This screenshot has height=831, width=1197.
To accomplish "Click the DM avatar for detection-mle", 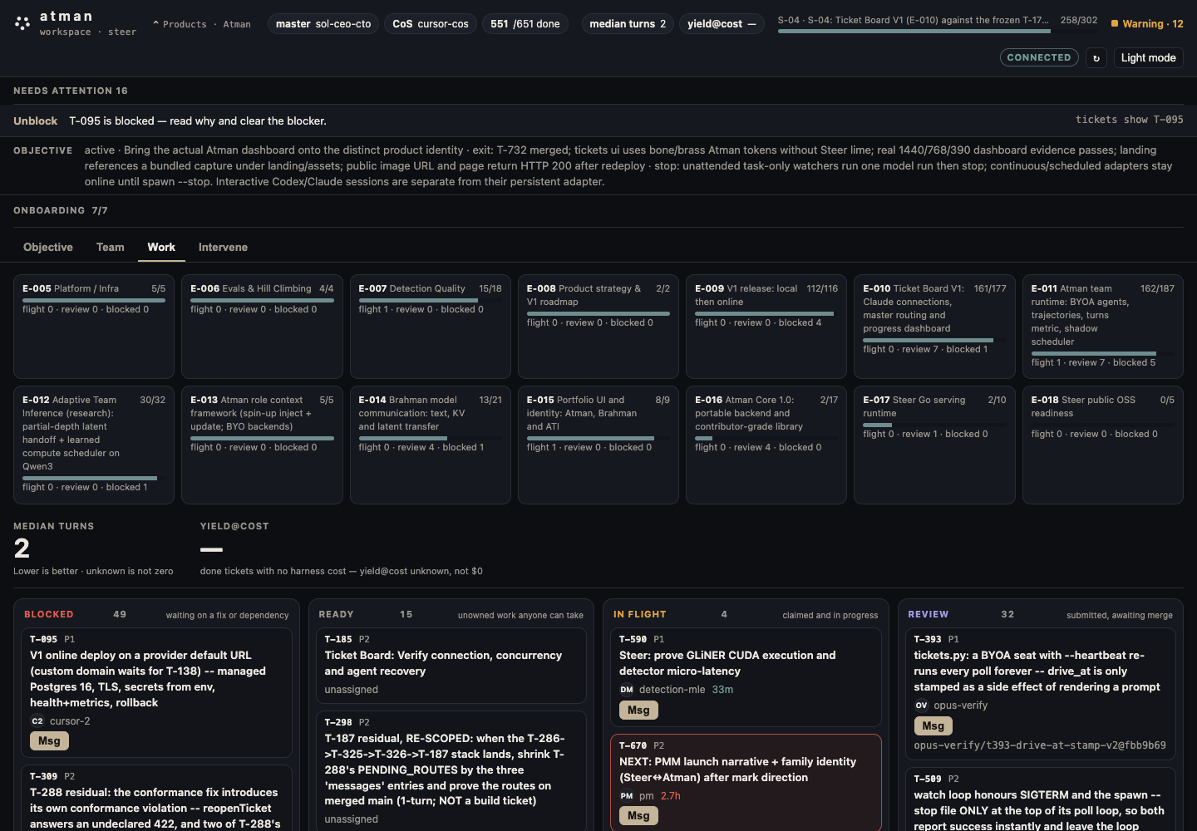I will click(x=627, y=690).
